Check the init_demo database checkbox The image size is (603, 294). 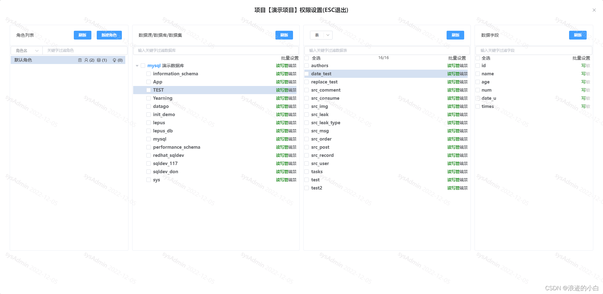pyautogui.click(x=149, y=115)
